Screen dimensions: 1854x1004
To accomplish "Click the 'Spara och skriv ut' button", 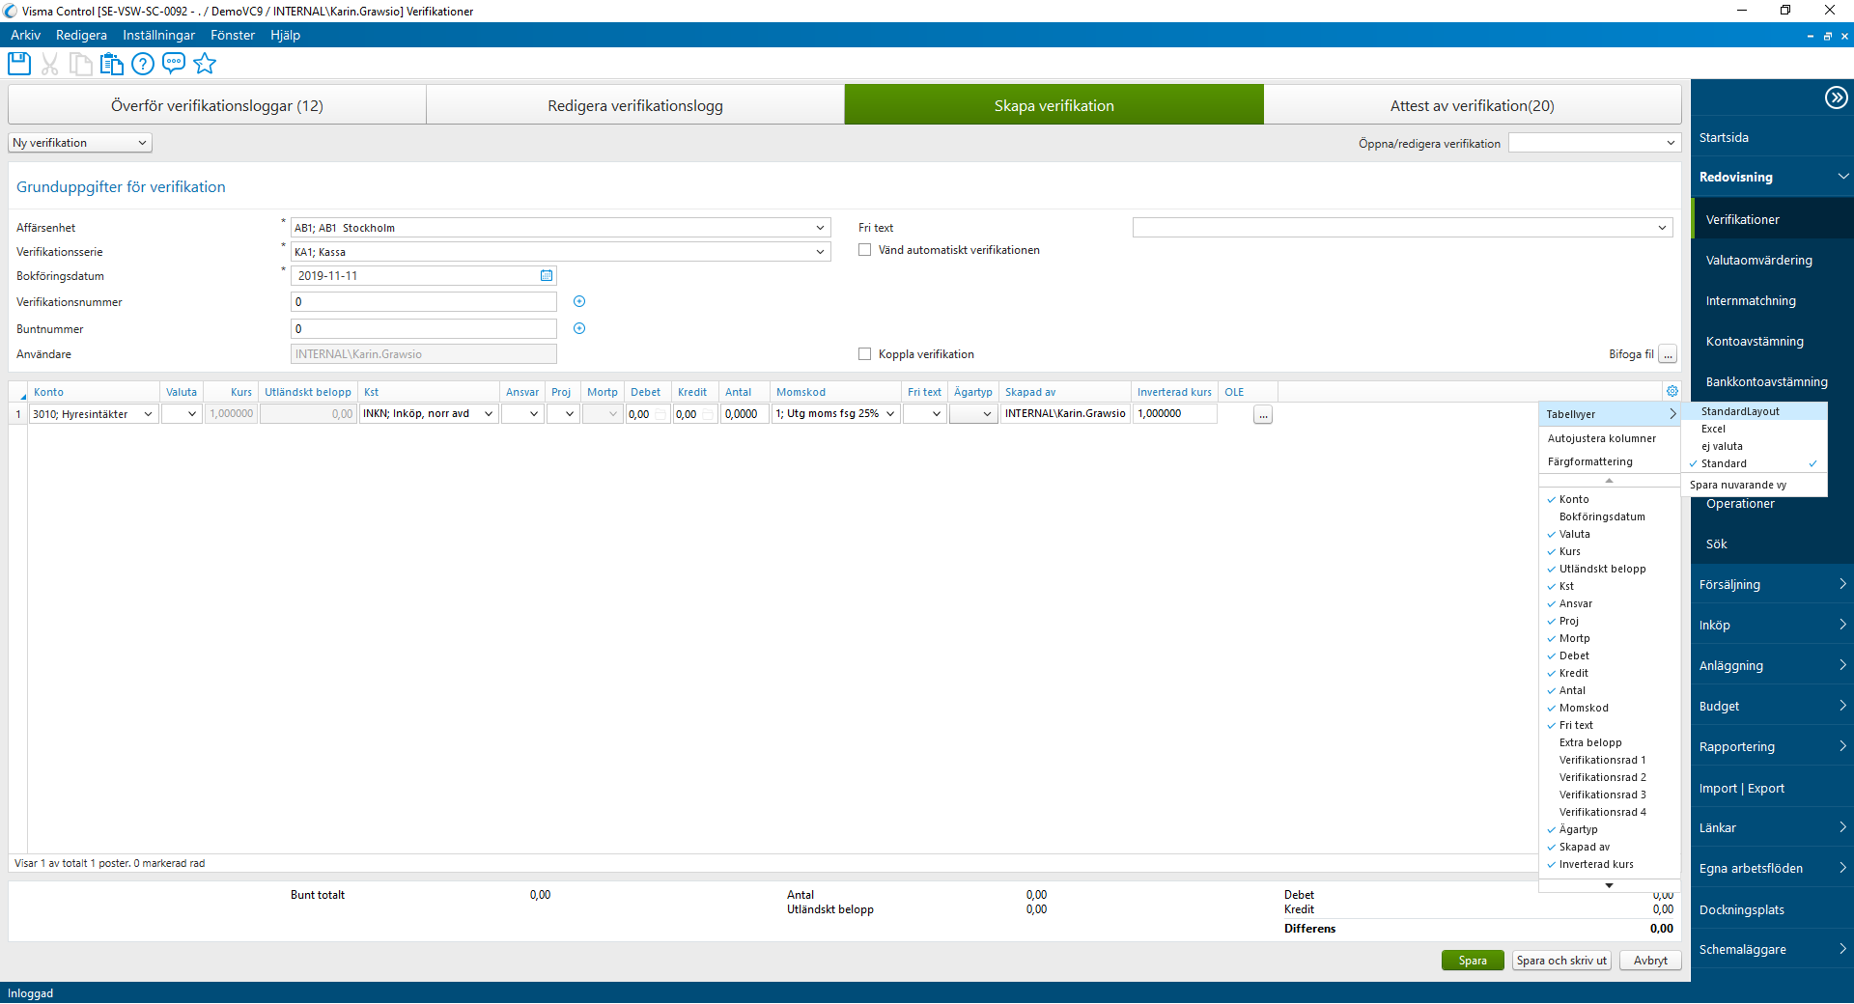I will 1560,960.
